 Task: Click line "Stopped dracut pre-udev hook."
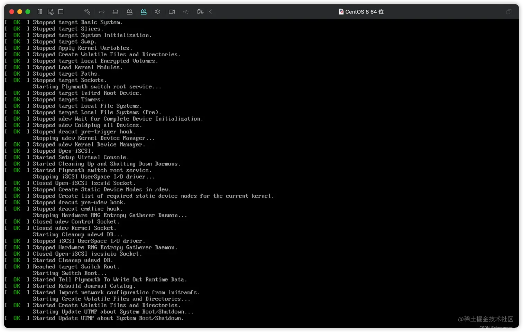79,202
